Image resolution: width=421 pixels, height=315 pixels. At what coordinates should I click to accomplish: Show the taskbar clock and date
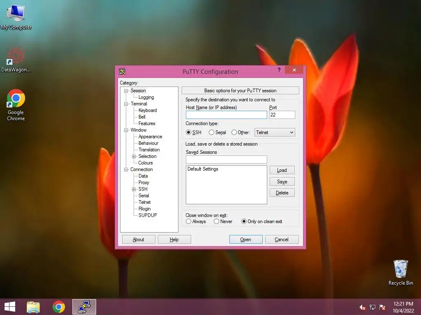pyautogui.click(x=403, y=307)
